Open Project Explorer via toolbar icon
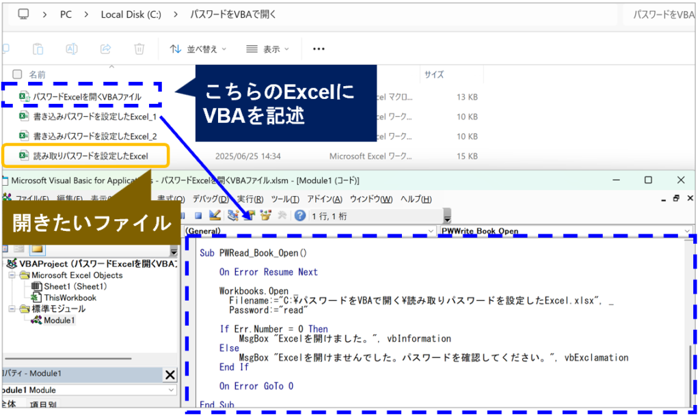The width and height of the screenshot is (700, 416). pyautogui.click(x=232, y=215)
